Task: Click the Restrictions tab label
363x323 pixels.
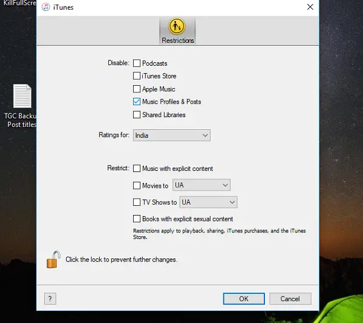Action: tap(178, 40)
